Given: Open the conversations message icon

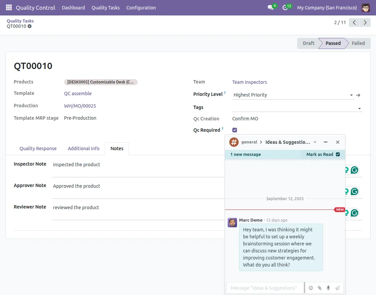Looking at the screenshot, I should click(x=271, y=7).
